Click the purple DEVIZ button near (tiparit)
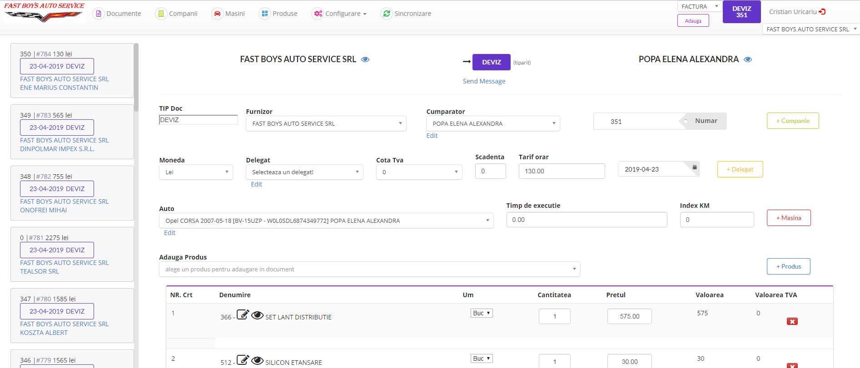The height and width of the screenshot is (368, 860). click(x=492, y=62)
